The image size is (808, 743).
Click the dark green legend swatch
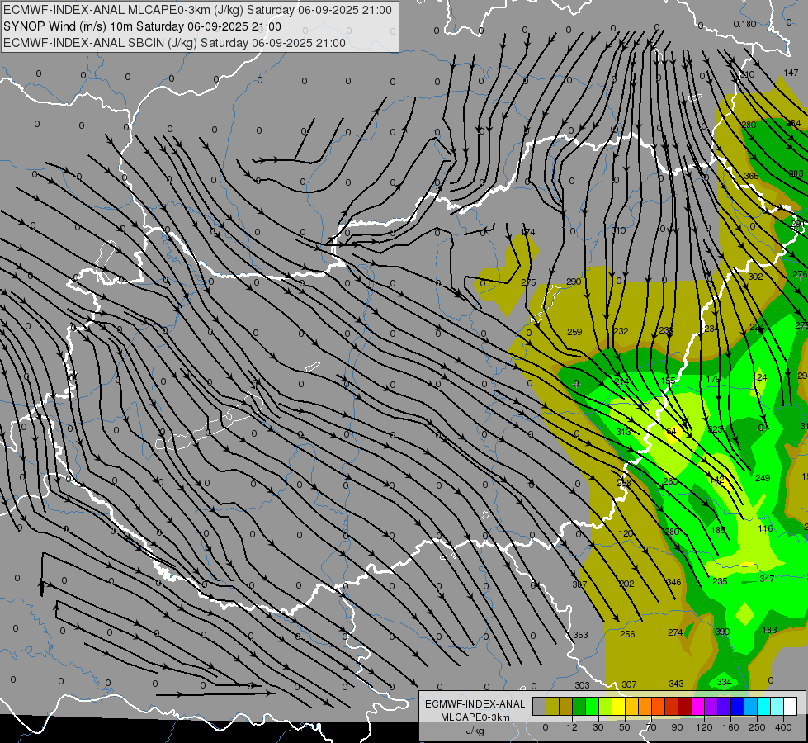tap(579, 707)
